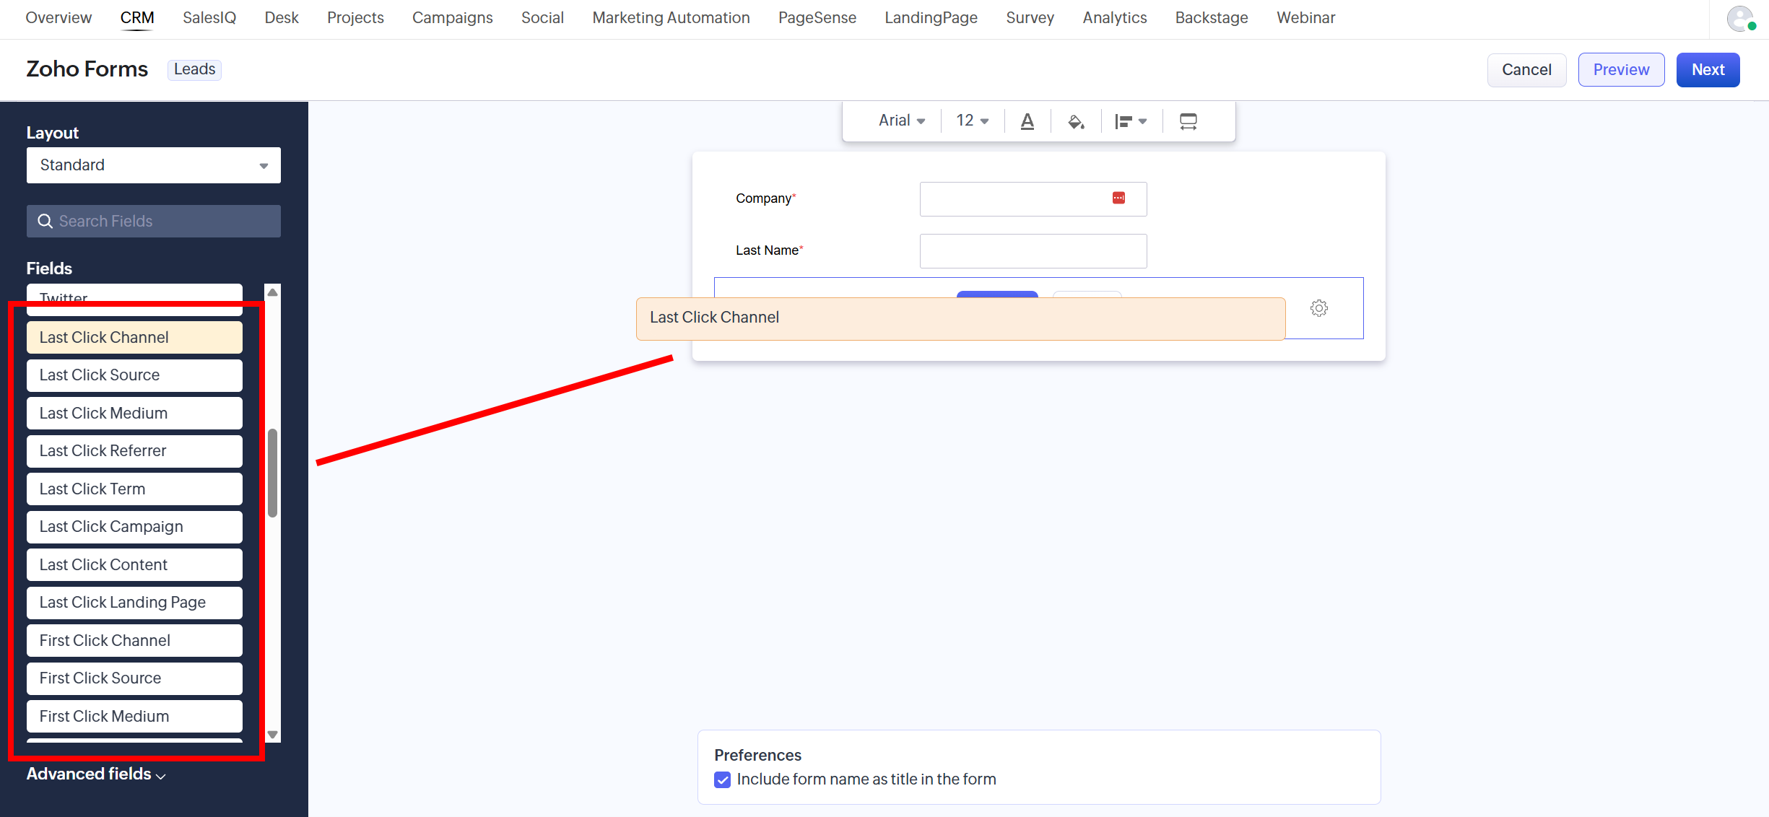Select Last Click Term field

134,489
